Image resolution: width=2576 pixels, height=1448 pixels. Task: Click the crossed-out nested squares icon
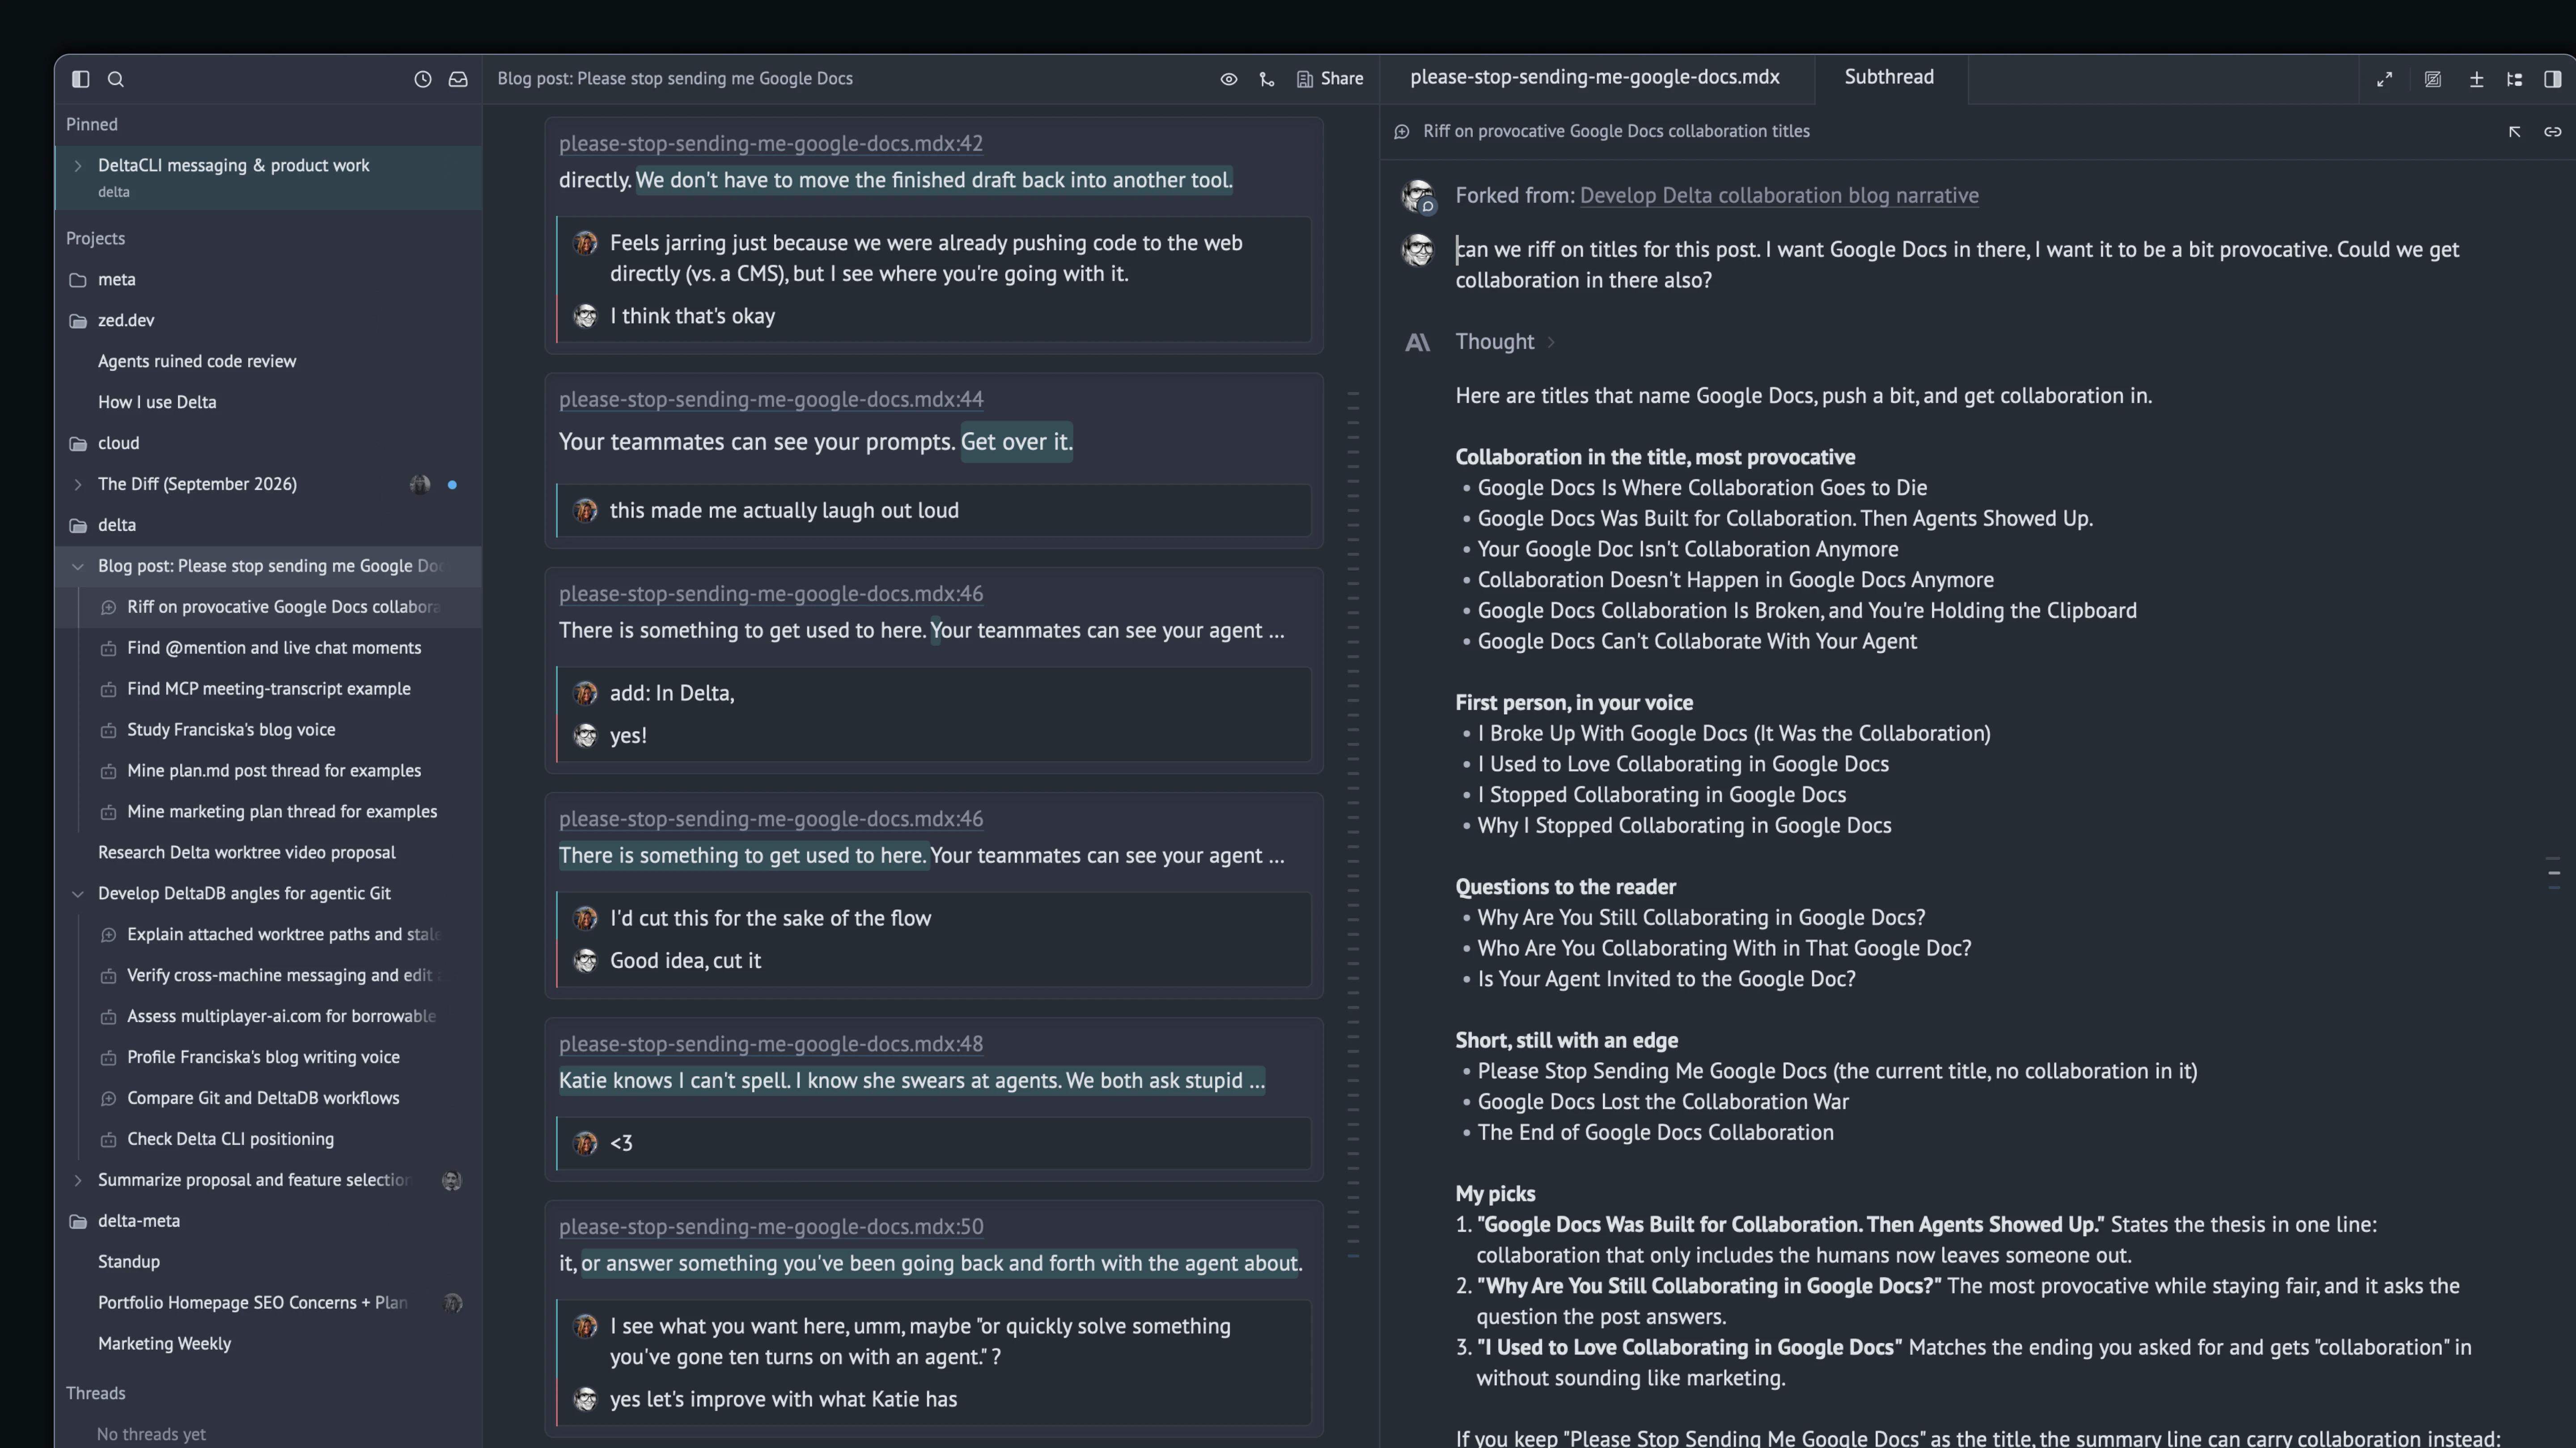(2433, 79)
